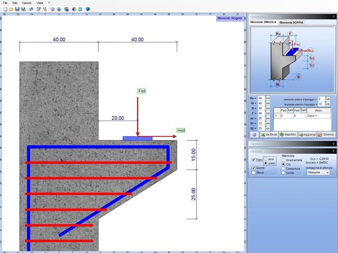Click the percent tool toolbar icon

coord(45,9)
